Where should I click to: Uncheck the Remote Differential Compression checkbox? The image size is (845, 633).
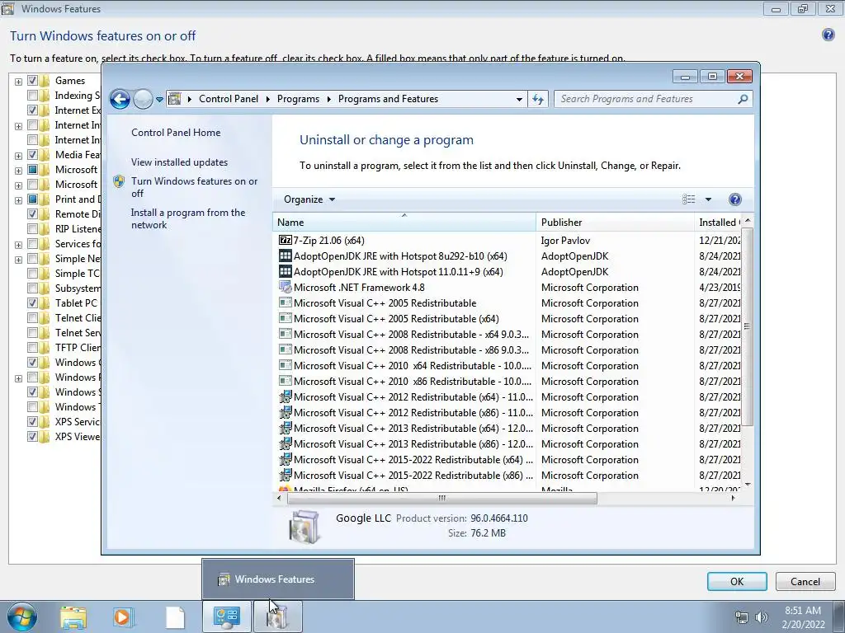(32, 213)
